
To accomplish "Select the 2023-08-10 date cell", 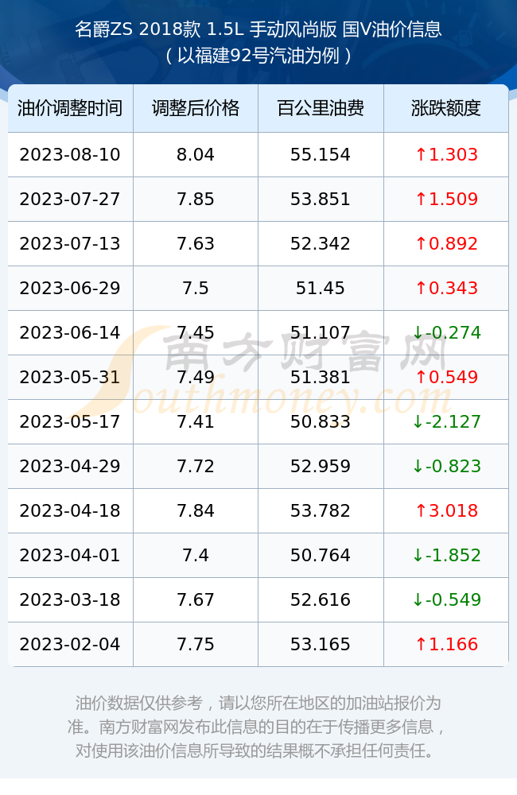I will pyautogui.click(x=70, y=155).
